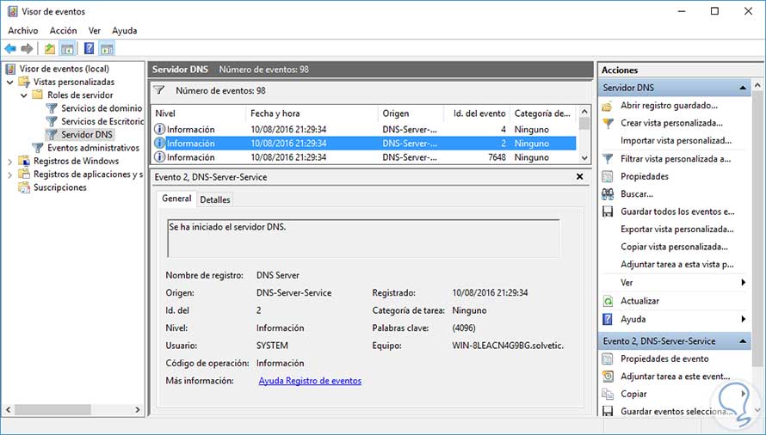Click the forward arrow toolbar icon
This screenshot has height=435, width=766.
(x=28, y=48)
